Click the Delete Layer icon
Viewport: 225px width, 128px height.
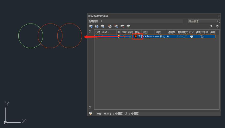122,26
